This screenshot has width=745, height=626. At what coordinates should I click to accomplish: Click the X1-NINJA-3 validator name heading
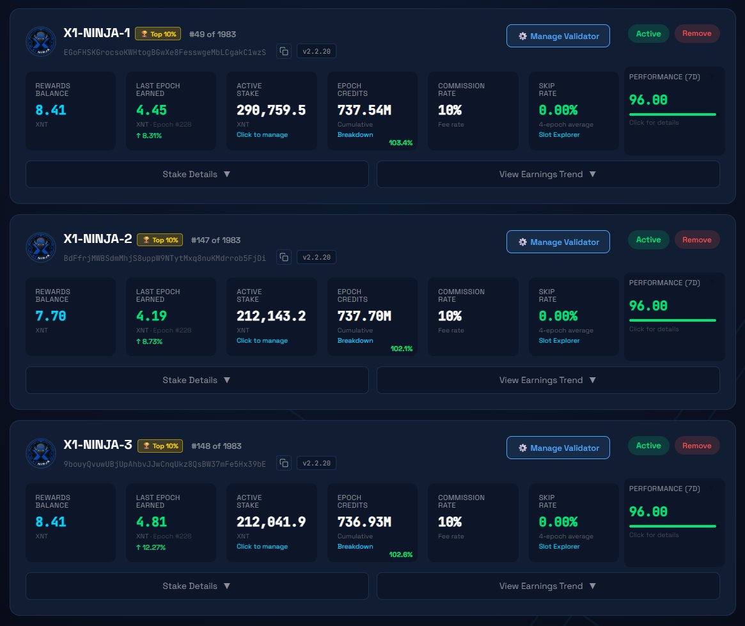98,444
